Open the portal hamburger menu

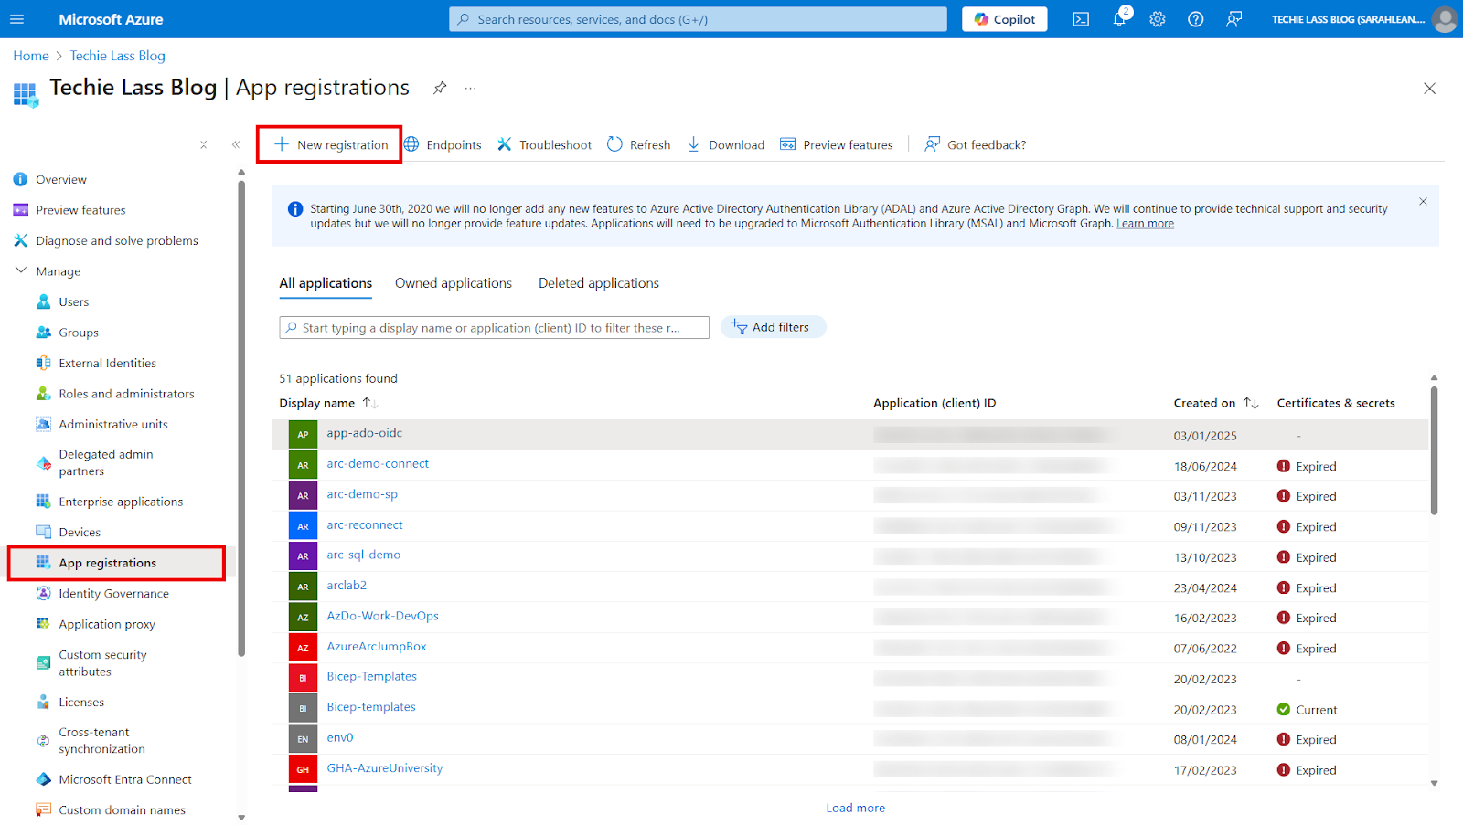point(16,19)
